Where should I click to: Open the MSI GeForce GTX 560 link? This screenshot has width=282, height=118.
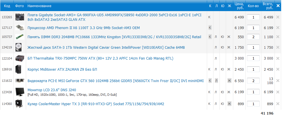click(x=115, y=81)
